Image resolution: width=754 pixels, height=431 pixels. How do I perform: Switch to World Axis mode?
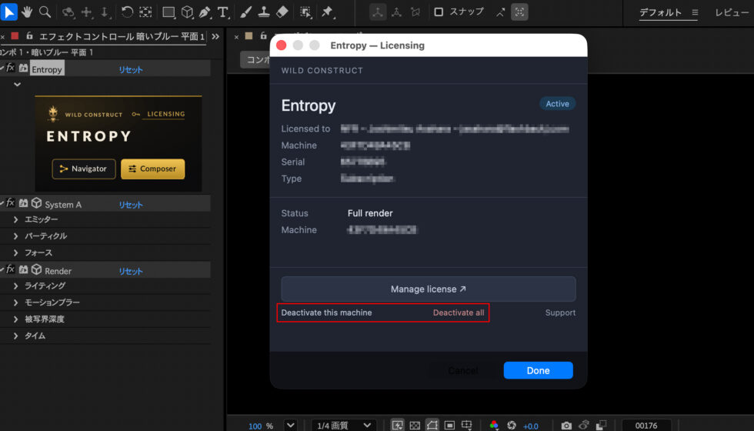[396, 12]
